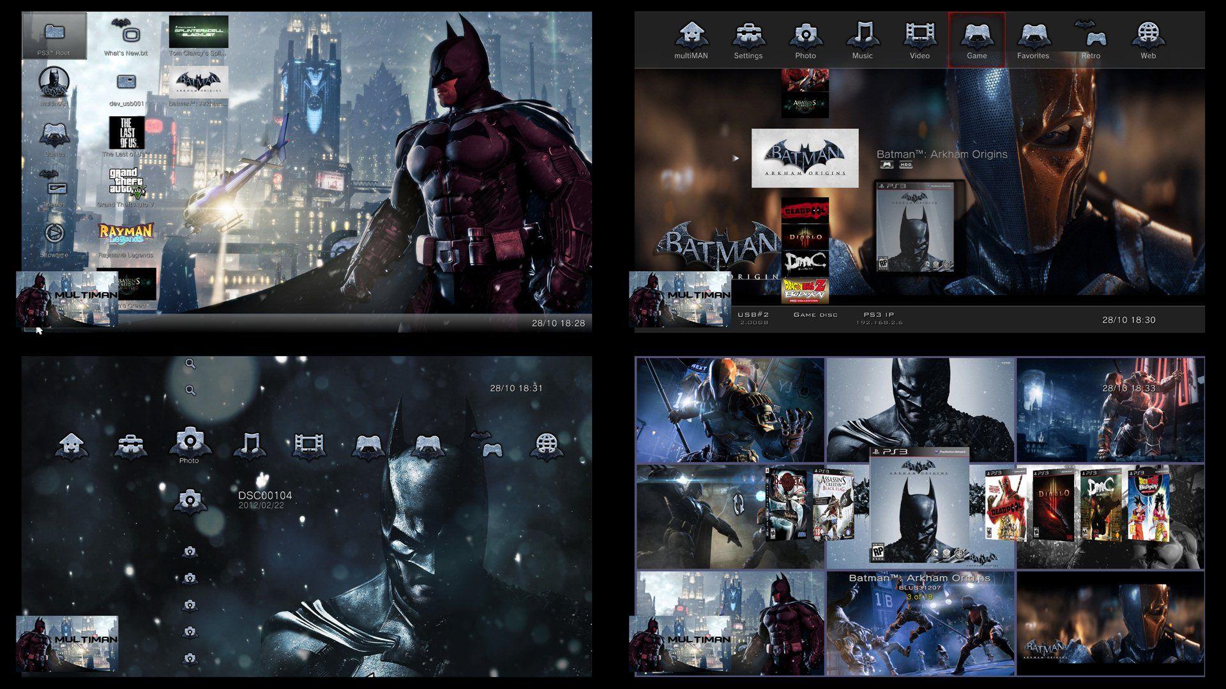Screen dimensions: 1226x689
Task: Start the Showtime media player shortcut
Action: click(54, 234)
